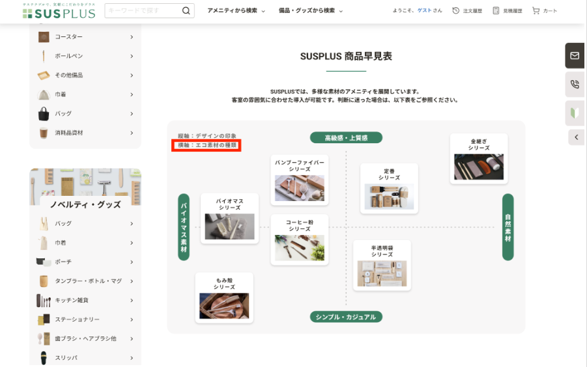Open コーヒー粉シリーズ product card
587x367 pixels.
[300, 239]
